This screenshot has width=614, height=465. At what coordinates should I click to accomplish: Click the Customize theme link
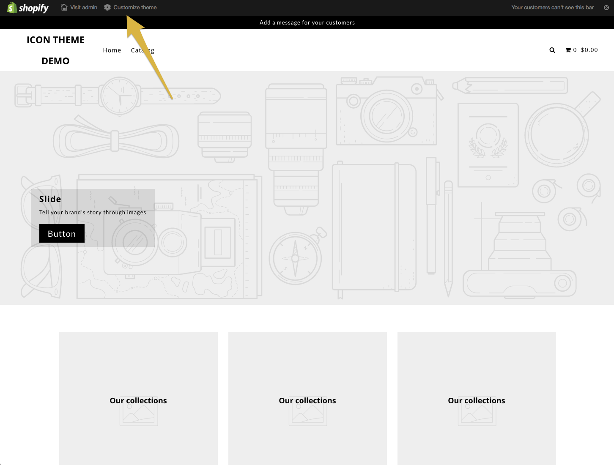click(135, 7)
